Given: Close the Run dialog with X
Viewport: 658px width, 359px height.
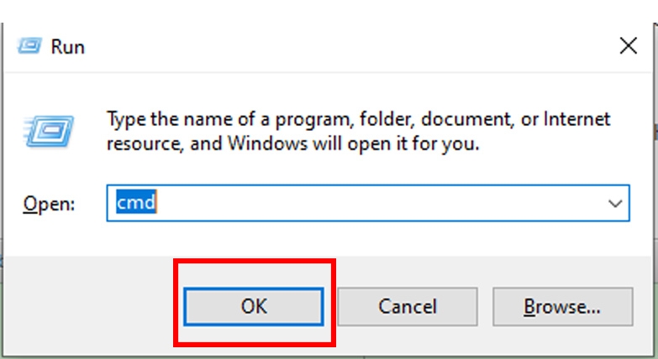Looking at the screenshot, I should pyautogui.click(x=627, y=46).
